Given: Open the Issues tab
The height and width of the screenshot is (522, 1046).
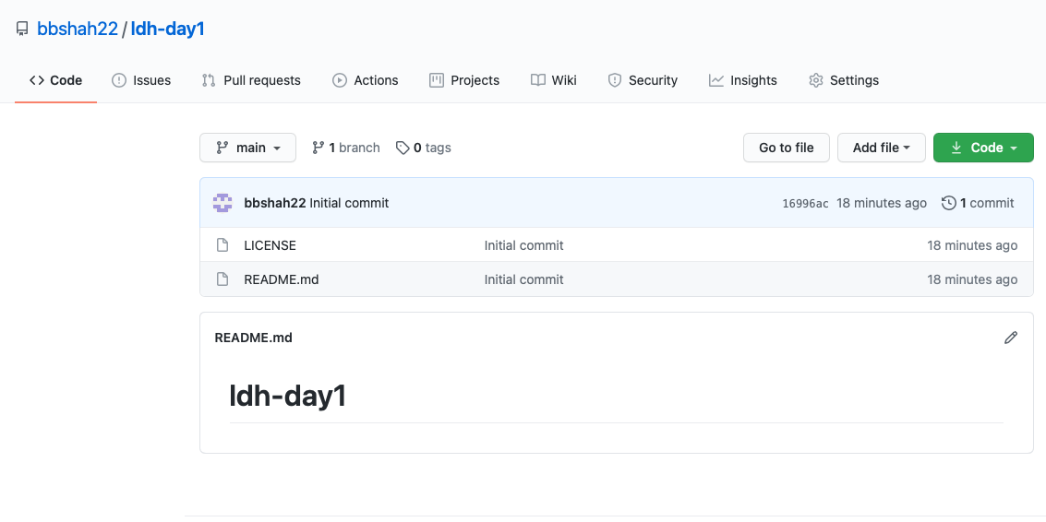Looking at the screenshot, I should click(140, 80).
